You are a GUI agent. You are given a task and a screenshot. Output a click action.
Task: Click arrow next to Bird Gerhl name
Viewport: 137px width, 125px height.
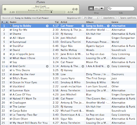47,66
